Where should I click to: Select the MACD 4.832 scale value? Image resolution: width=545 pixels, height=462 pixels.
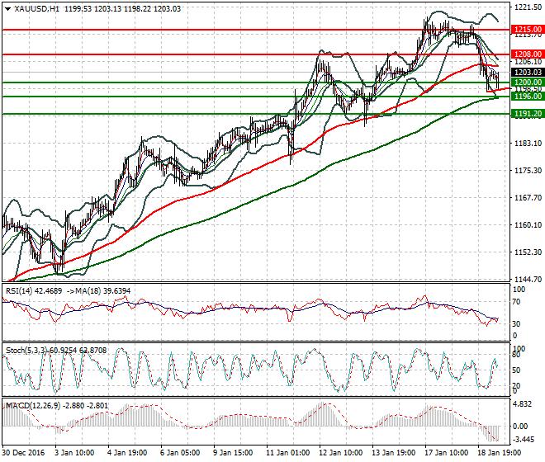point(523,404)
